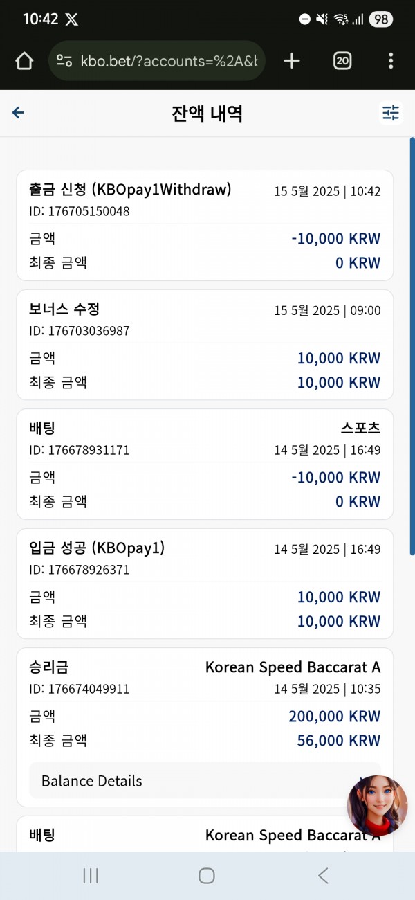
Task: Tap the 잔액 내역 page title
Action: coord(207,113)
